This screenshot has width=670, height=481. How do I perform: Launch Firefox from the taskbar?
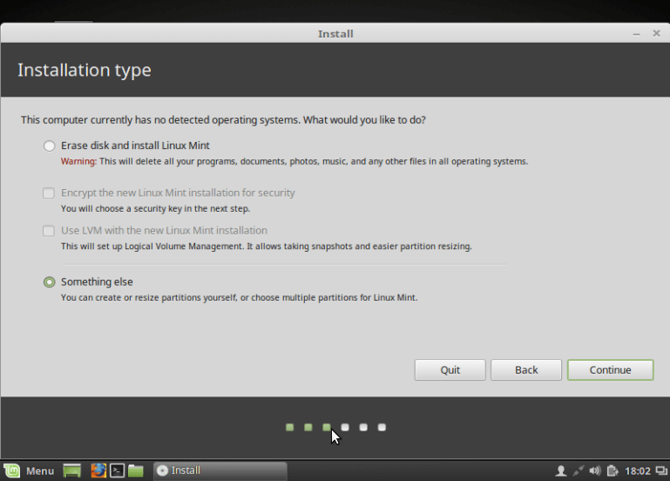tap(98, 471)
